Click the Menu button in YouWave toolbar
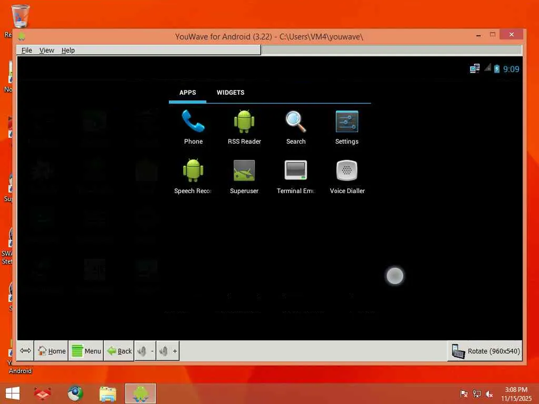 tap(86, 351)
